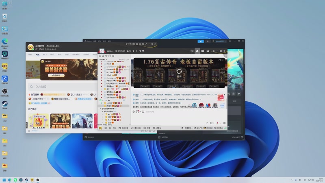Click the Windows Start button
The height and width of the screenshot is (183, 325).
pos(4,180)
